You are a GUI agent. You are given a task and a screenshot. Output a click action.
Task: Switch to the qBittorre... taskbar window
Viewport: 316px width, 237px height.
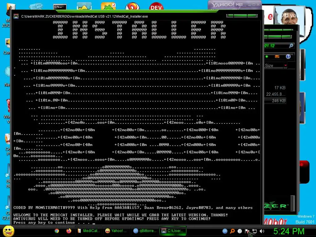[x=144, y=231]
